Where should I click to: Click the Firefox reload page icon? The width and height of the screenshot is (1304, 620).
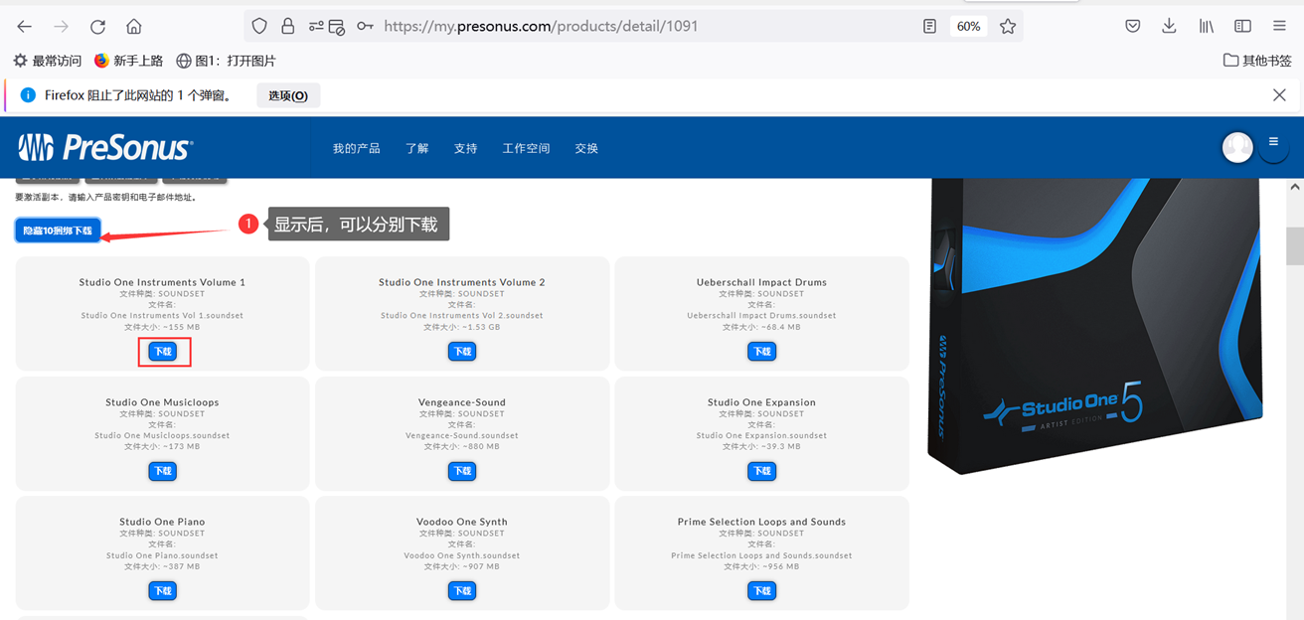click(97, 27)
